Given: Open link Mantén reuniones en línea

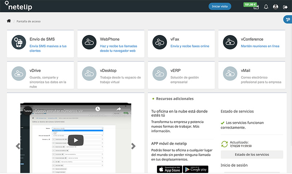Looking at the screenshot, I should tap(260, 46).
